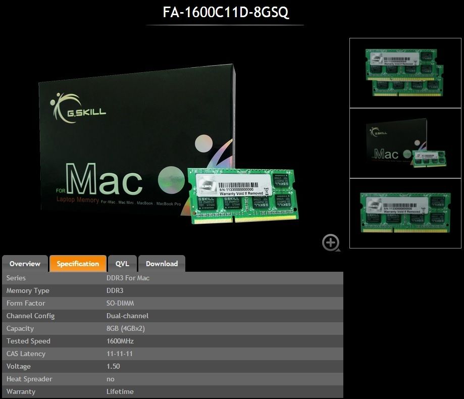Image resolution: width=464 pixels, height=399 pixels.
Task: Click the Capacity label
Action: [20, 329]
